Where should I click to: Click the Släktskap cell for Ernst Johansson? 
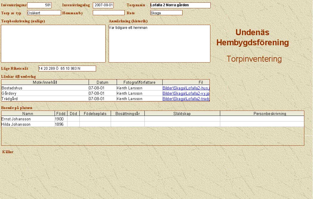pyautogui.click(x=182, y=119)
